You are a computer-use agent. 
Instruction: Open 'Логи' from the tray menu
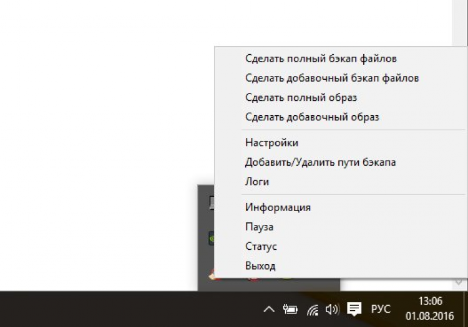point(257,181)
